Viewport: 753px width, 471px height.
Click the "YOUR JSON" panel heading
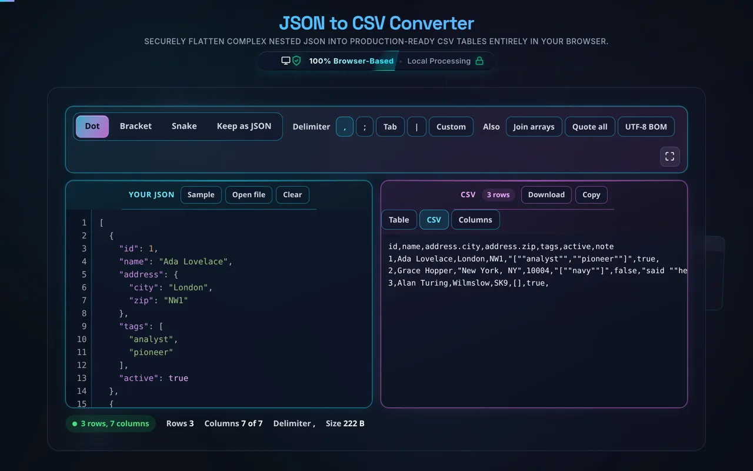(x=152, y=195)
